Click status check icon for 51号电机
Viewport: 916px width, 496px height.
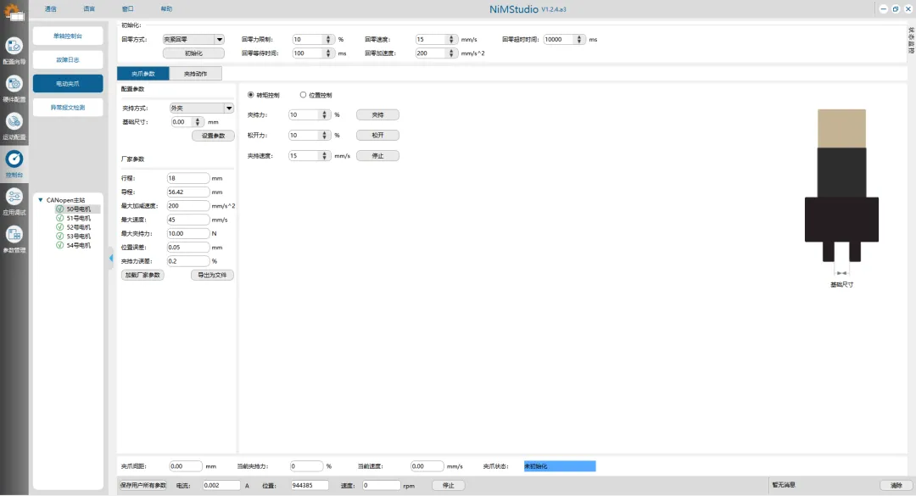[x=59, y=218]
